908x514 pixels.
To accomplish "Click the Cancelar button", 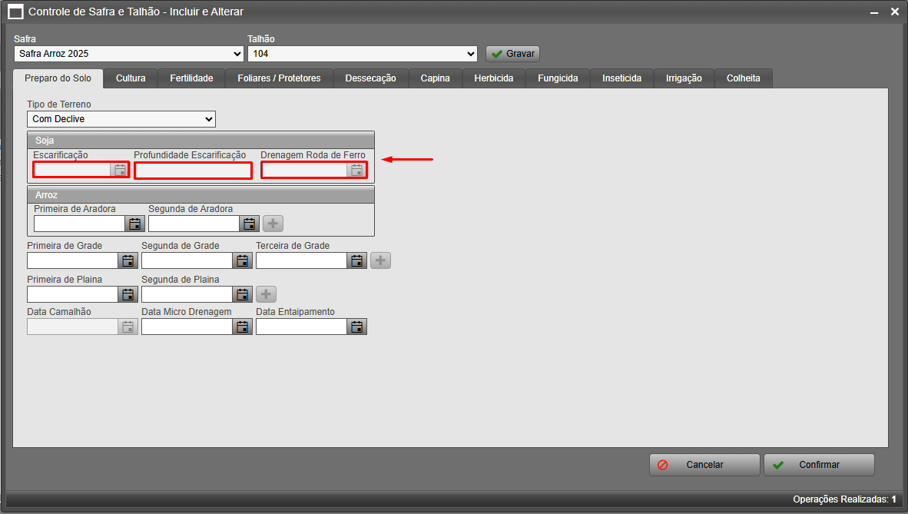I will point(704,465).
